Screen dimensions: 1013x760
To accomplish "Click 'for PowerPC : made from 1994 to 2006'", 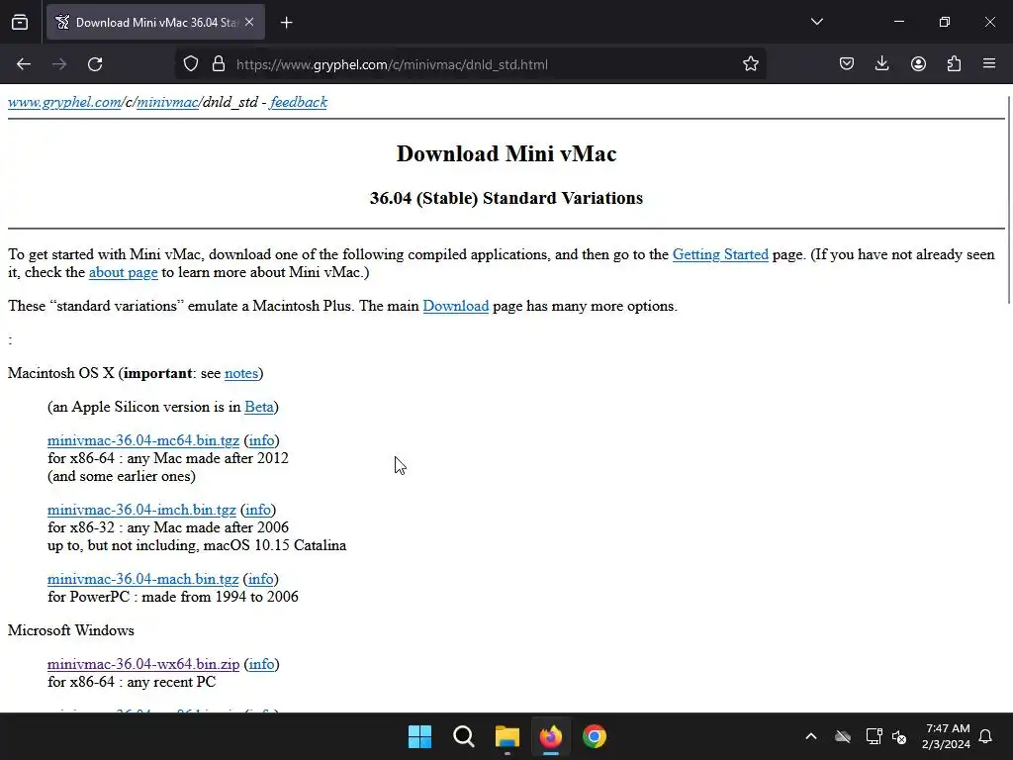I will click(173, 597).
